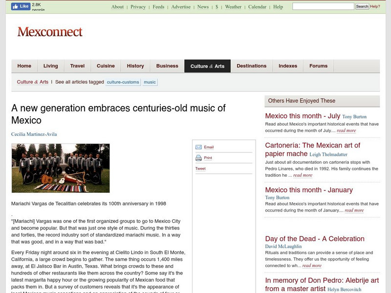The width and height of the screenshot is (391, 293).
Task: Open the Calendar link
Action: coord(258,7)
